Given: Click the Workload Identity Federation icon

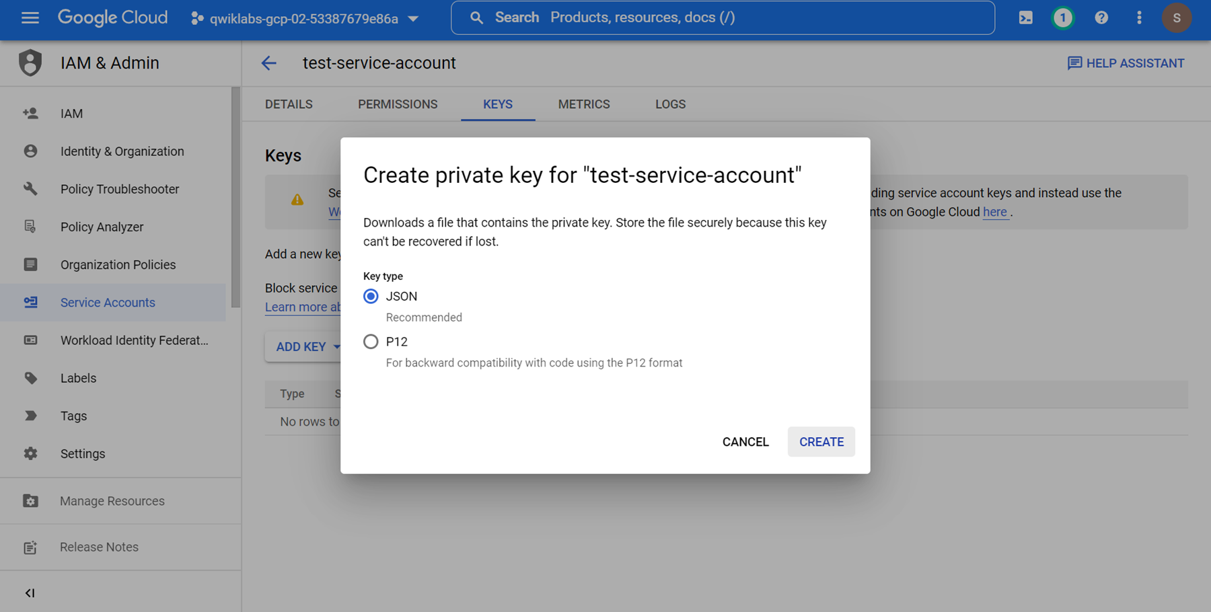Looking at the screenshot, I should 30,340.
